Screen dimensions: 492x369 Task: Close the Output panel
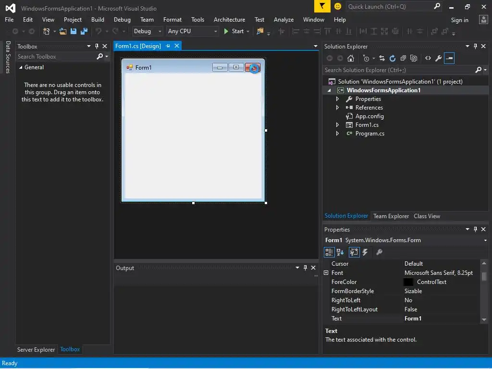point(313,268)
